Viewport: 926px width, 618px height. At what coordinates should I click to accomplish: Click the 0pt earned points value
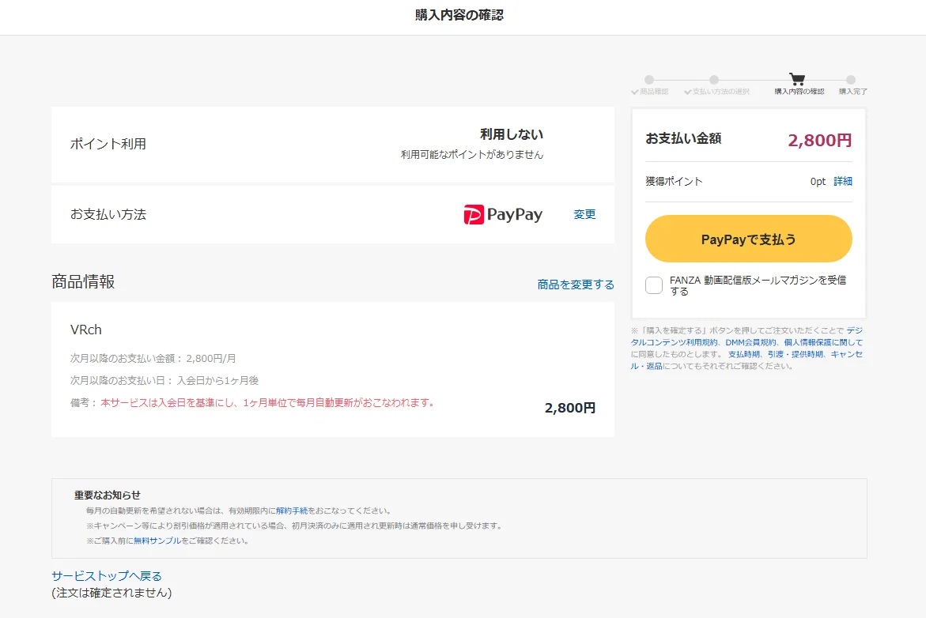pyautogui.click(x=818, y=181)
